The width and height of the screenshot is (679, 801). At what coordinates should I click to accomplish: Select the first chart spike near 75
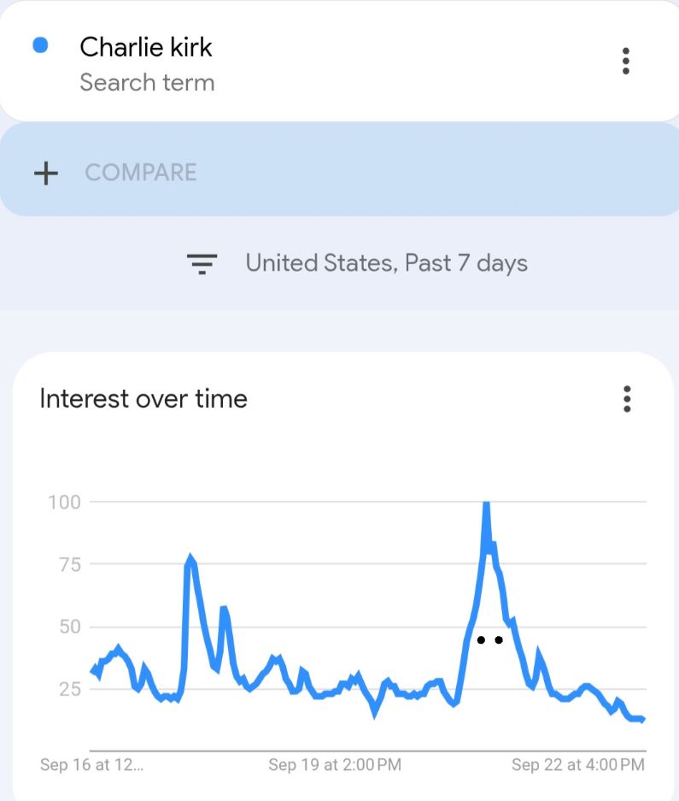(x=191, y=558)
